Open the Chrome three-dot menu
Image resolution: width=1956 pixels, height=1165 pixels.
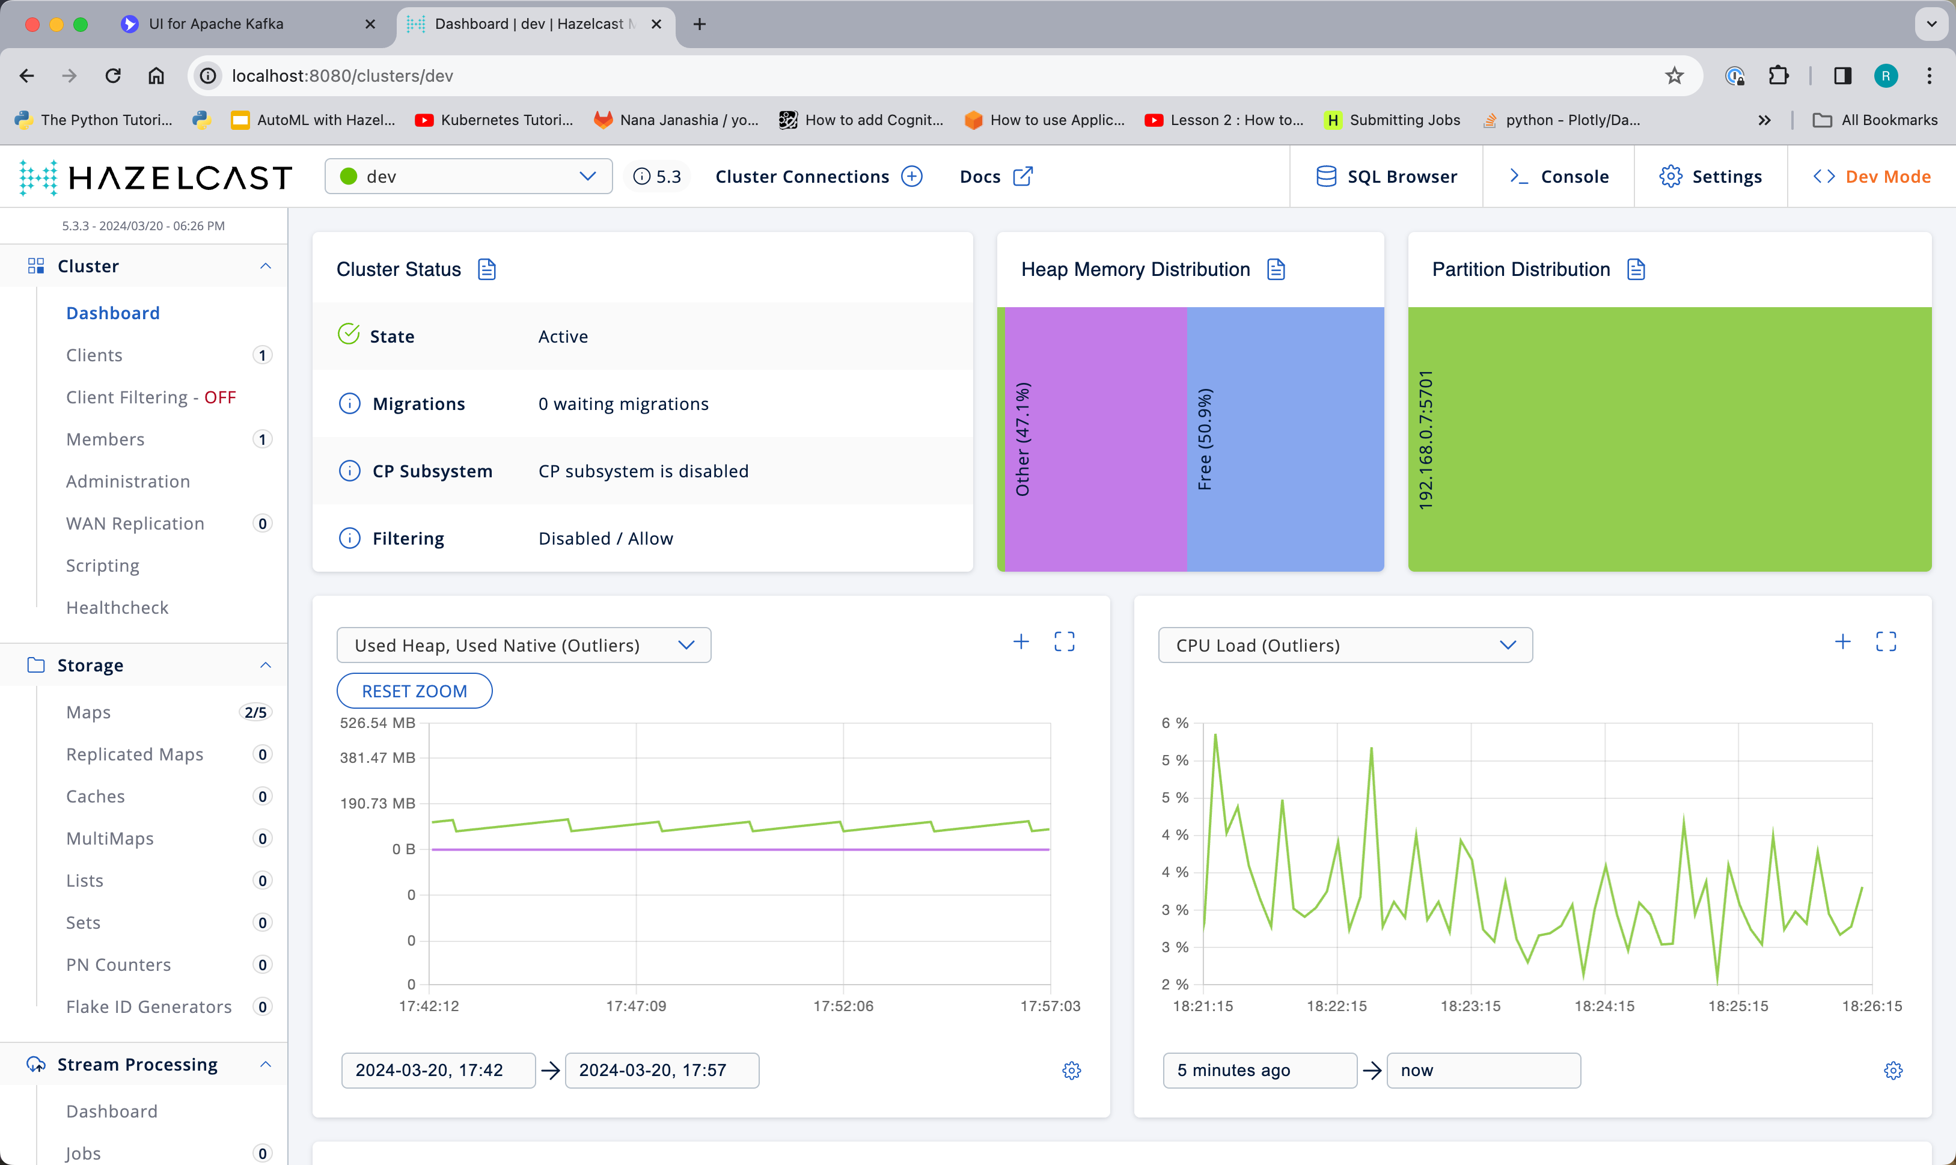click(1930, 76)
